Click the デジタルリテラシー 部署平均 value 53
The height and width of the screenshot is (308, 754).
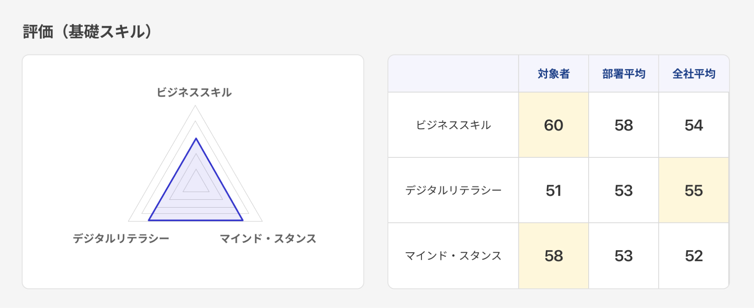pyautogui.click(x=624, y=191)
